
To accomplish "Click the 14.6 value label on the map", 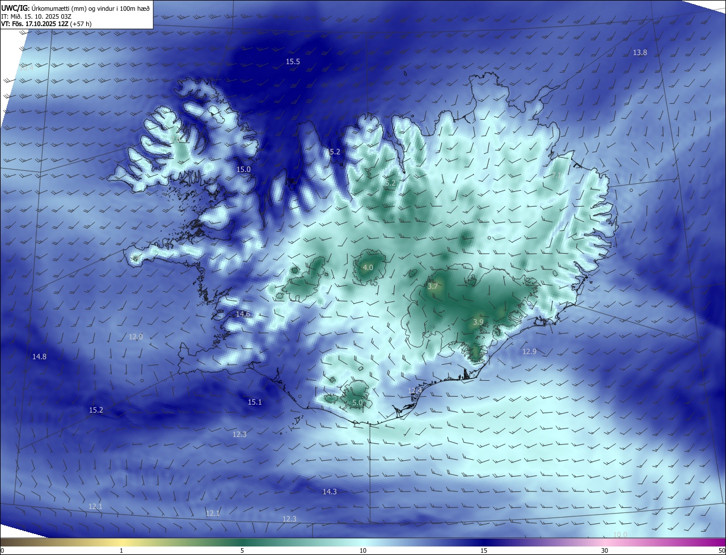I will click(243, 314).
